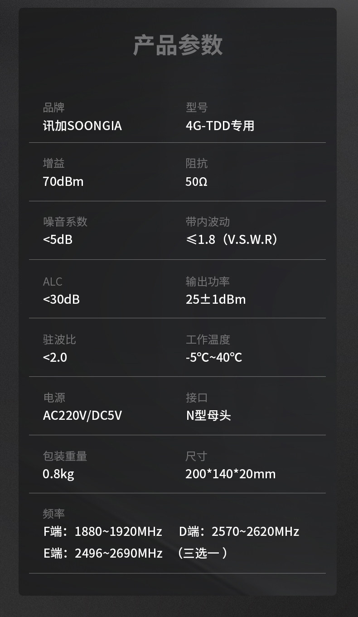
Task: Click the brand value 讯加SOONGIA
Action: [82, 126]
